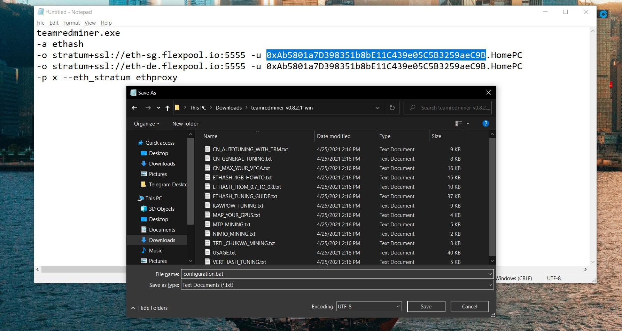Click Cancel button in dialog

[469, 306]
